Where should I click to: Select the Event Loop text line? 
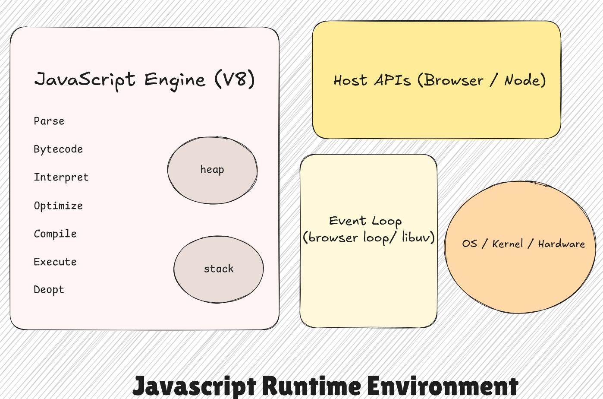click(x=365, y=221)
